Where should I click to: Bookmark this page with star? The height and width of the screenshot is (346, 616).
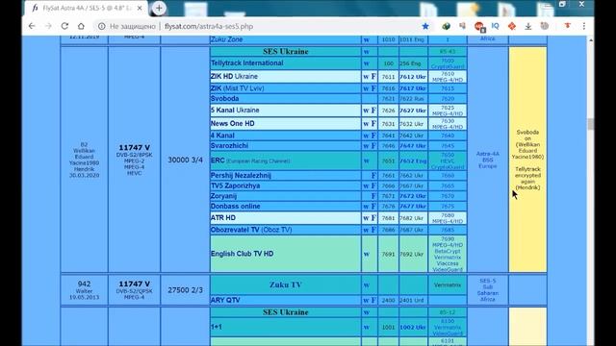(x=425, y=26)
